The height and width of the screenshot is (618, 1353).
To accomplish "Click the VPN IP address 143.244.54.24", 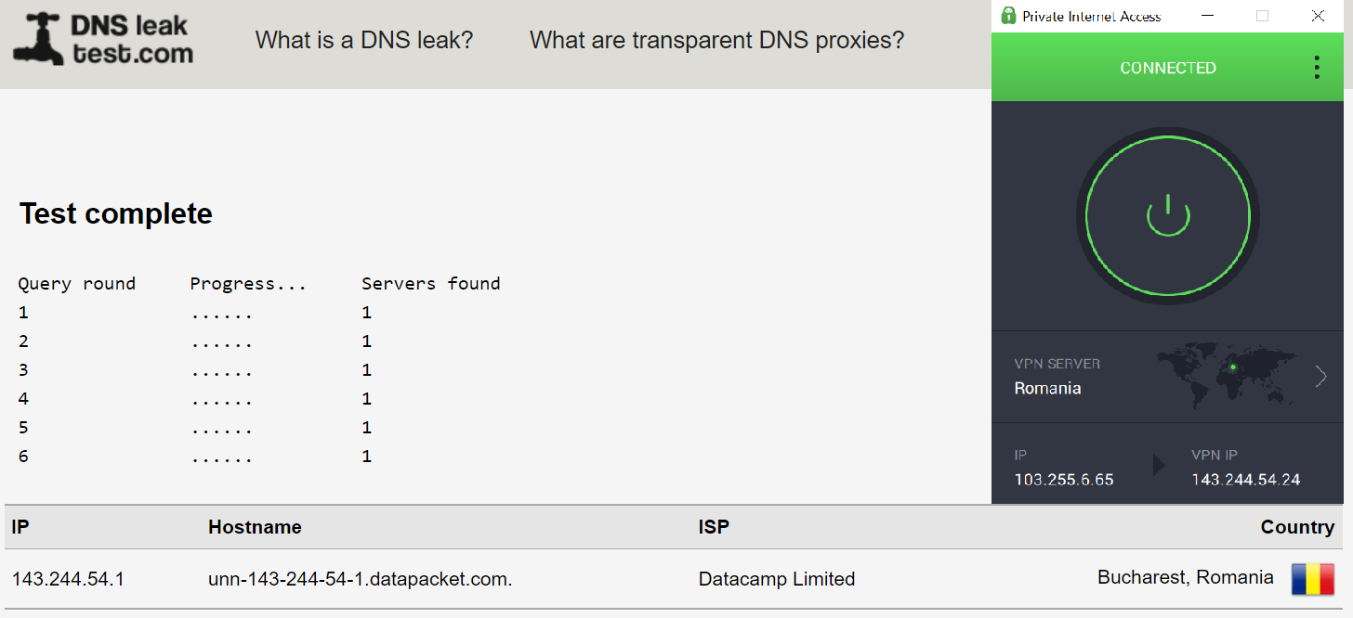I will tap(1245, 480).
